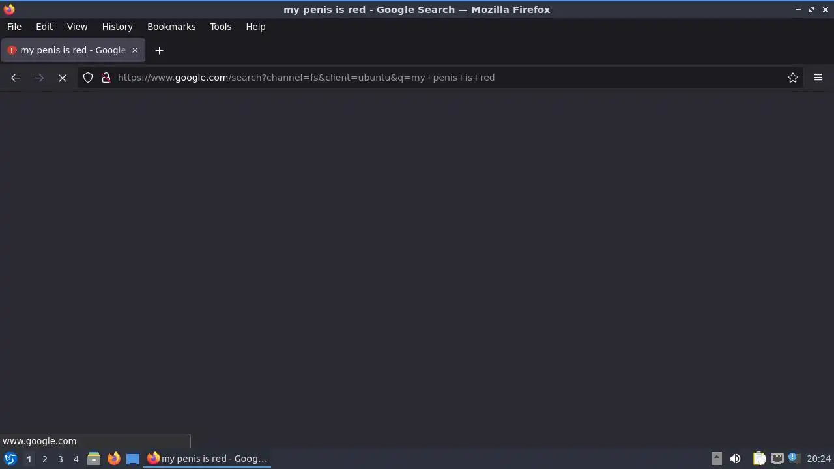834x469 pixels.
Task: Bookmark this page with the star
Action: [793, 78]
